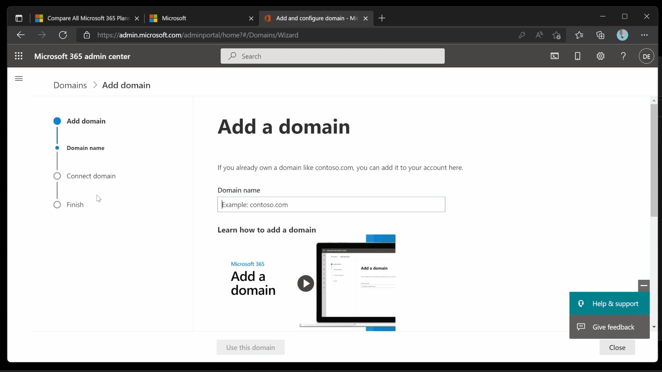Open the browser Settings and more menu

point(644,35)
